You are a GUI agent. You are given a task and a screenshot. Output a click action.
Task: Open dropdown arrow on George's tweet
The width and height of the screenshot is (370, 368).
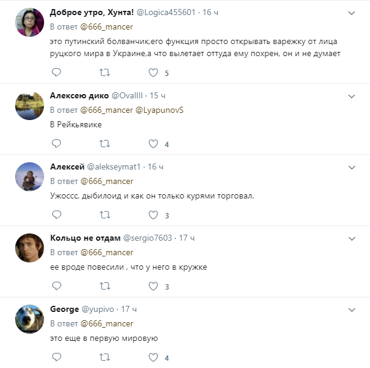click(x=352, y=309)
